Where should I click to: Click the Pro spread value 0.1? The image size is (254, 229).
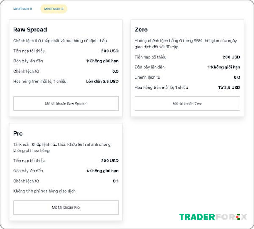pyautogui.click(x=116, y=181)
